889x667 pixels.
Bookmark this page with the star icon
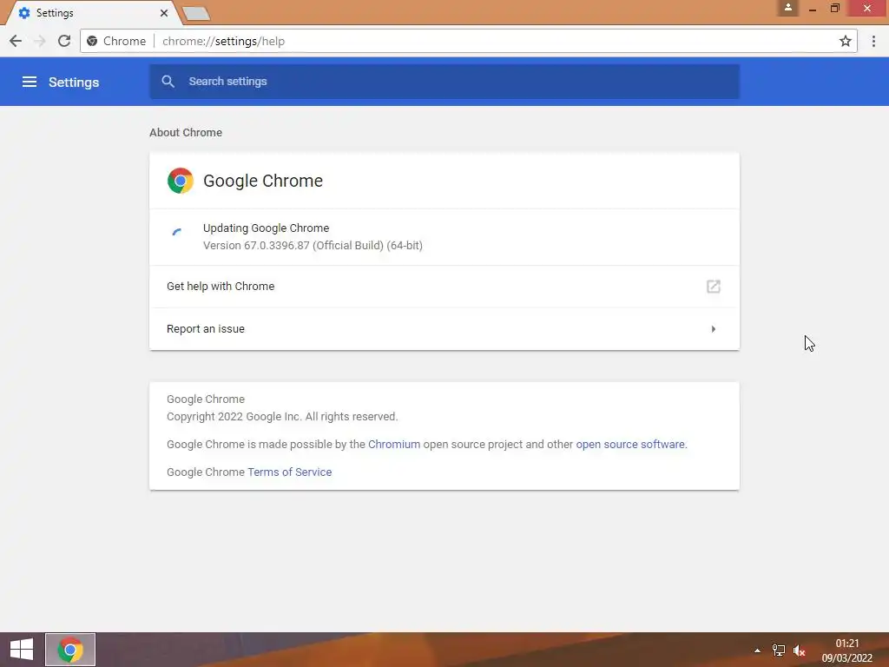846,41
